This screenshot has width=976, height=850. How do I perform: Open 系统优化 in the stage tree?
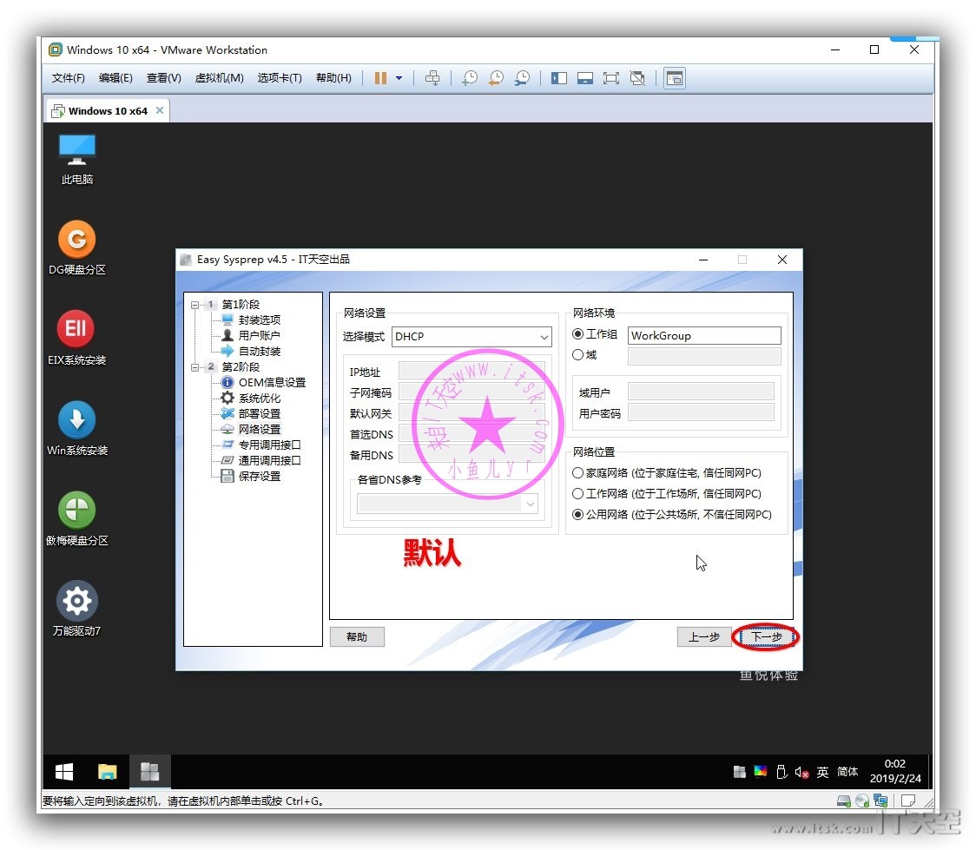[x=259, y=398]
